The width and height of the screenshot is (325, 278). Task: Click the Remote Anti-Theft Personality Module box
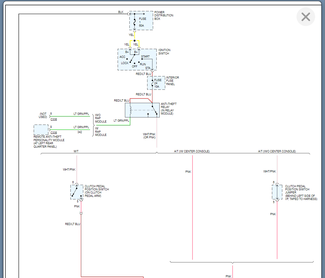41,130
